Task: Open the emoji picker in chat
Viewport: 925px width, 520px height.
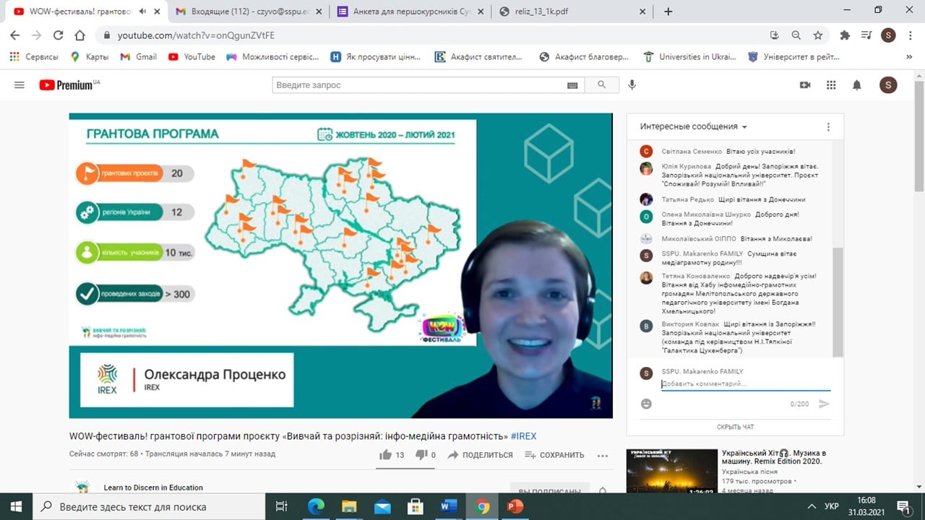Action: [x=646, y=404]
